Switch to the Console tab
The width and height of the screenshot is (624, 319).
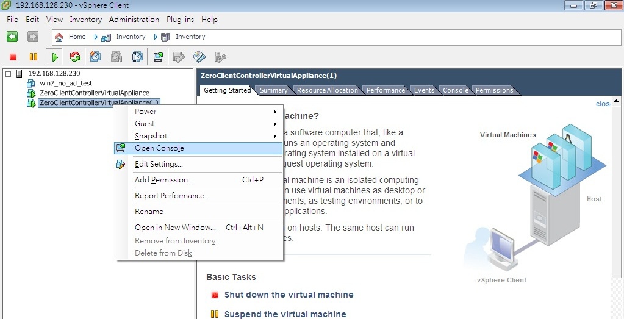point(456,91)
